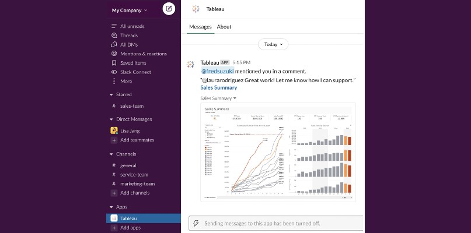The image size is (471, 233).
Task: Switch to the Messages tab
Action: 200,27
